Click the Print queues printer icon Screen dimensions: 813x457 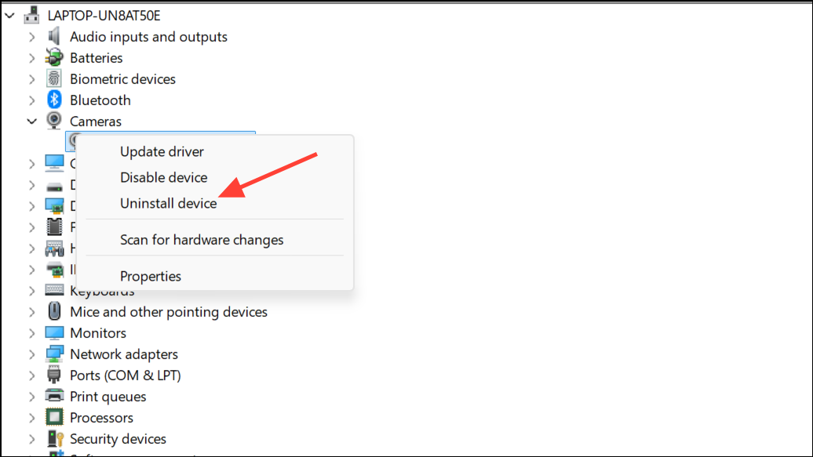(54, 396)
